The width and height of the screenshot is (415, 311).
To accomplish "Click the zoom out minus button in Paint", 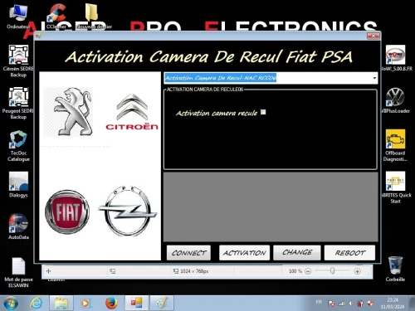I will [x=308, y=271].
